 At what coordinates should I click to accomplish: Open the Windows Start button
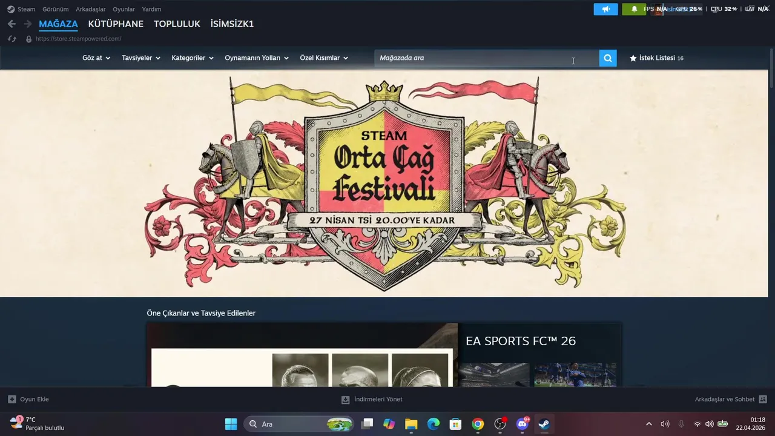[231, 424]
